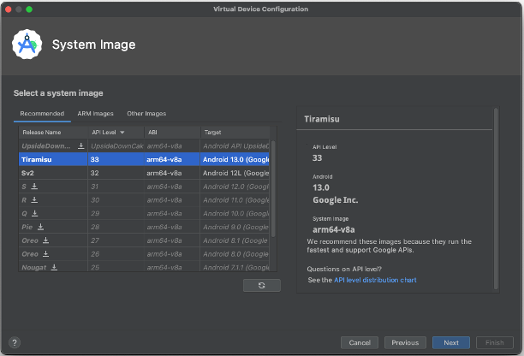Click the Android 7.1.1 target cell

click(x=235, y=267)
